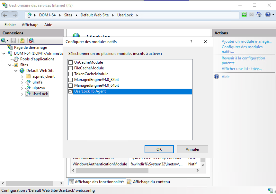This screenshot has width=276, height=194.
Task: Open the help icon in address bar
Action: pos(268,14)
